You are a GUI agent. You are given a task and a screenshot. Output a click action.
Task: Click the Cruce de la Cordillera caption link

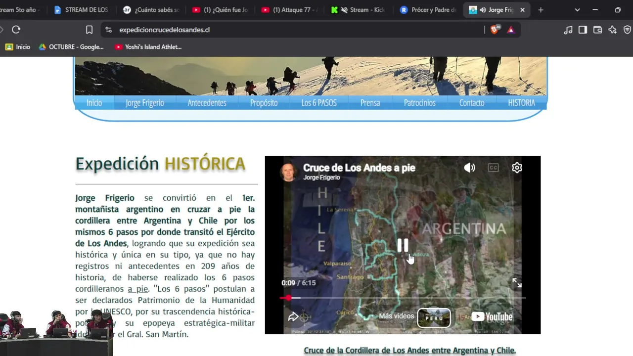click(409, 351)
